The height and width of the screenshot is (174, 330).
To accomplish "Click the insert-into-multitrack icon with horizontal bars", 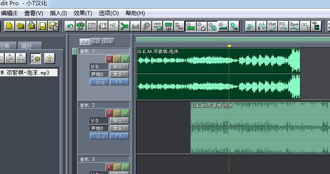I will click(x=10, y=58).
